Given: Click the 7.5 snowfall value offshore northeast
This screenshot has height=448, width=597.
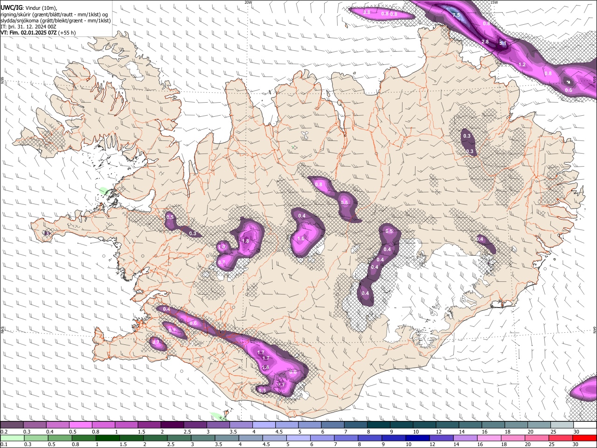Looking at the screenshot, I should tap(456, 15).
